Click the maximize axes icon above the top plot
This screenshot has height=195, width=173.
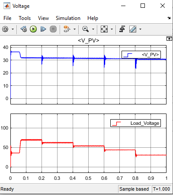pyautogui.click(x=169, y=39)
